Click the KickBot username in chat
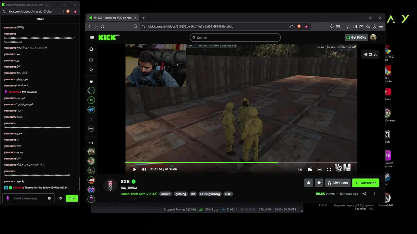 pyautogui.click(x=18, y=188)
